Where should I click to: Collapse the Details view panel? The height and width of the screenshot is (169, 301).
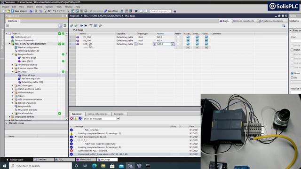click(x=7, y=123)
